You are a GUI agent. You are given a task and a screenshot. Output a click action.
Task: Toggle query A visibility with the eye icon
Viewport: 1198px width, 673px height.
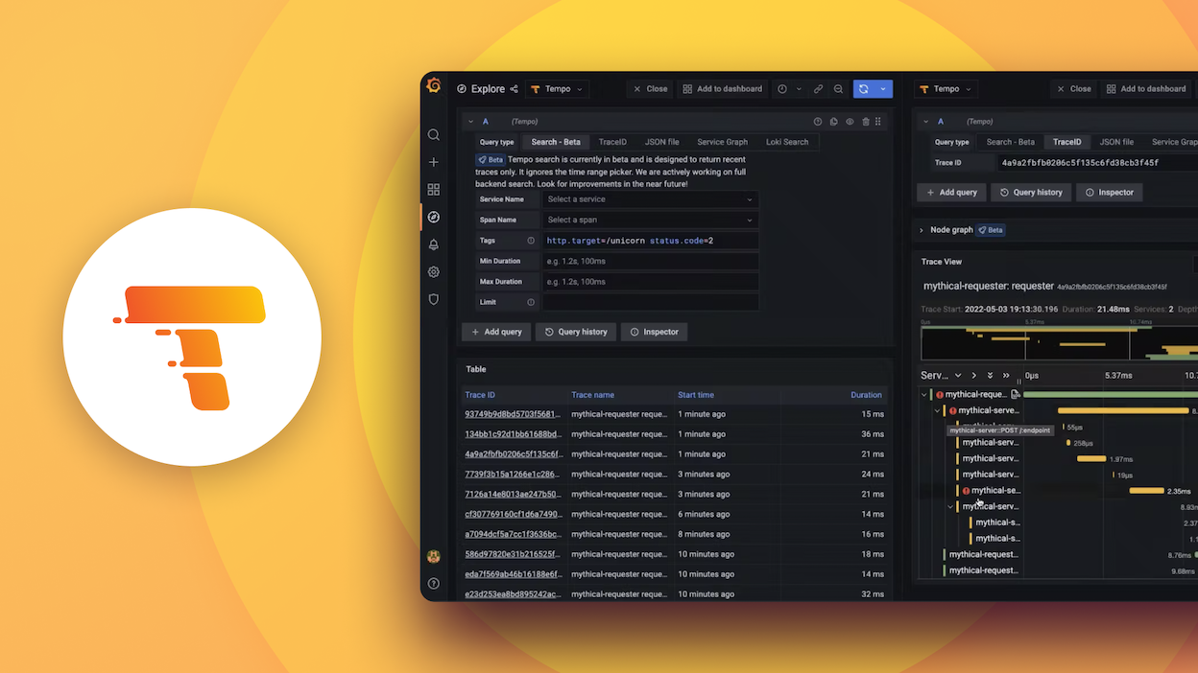849,122
